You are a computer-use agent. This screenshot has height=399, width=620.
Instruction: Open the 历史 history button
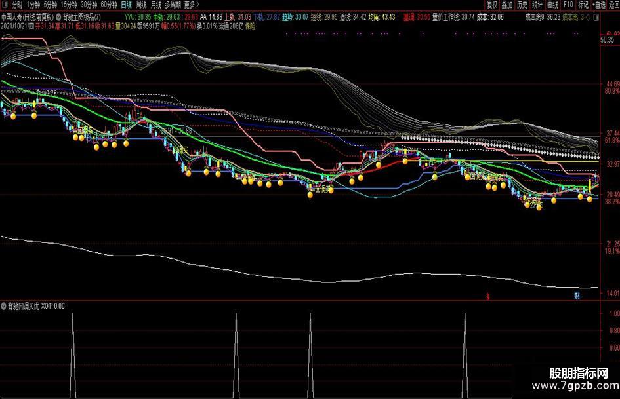[x=522, y=5]
